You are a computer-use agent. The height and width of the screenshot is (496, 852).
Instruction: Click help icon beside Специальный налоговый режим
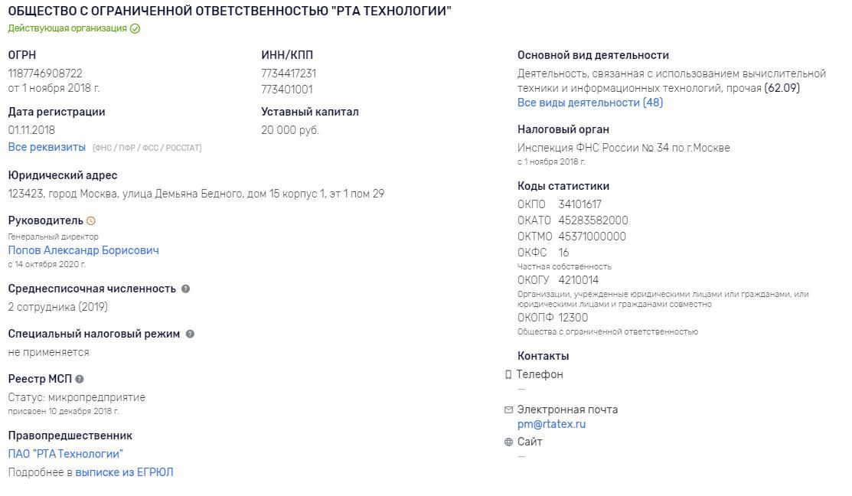pyautogui.click(x=190, y=334)
